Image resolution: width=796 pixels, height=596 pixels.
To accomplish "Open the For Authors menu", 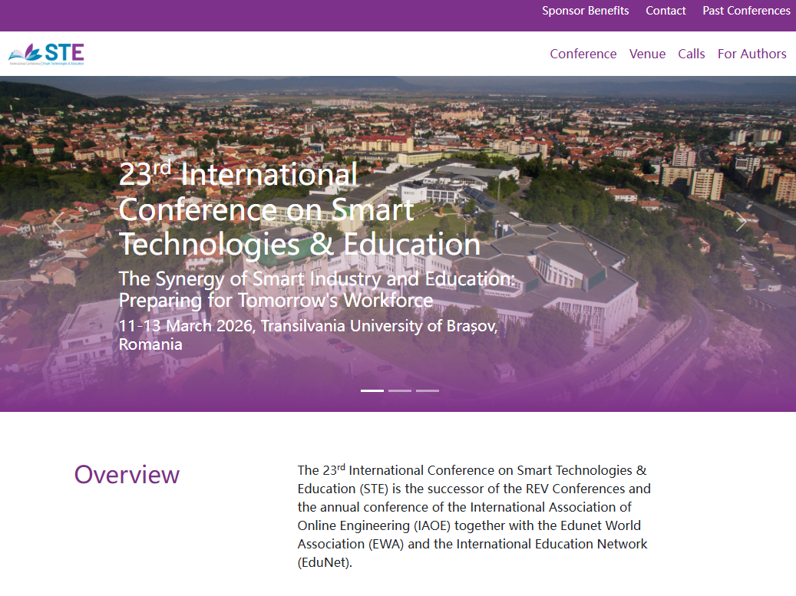I will tap(751, 54).
